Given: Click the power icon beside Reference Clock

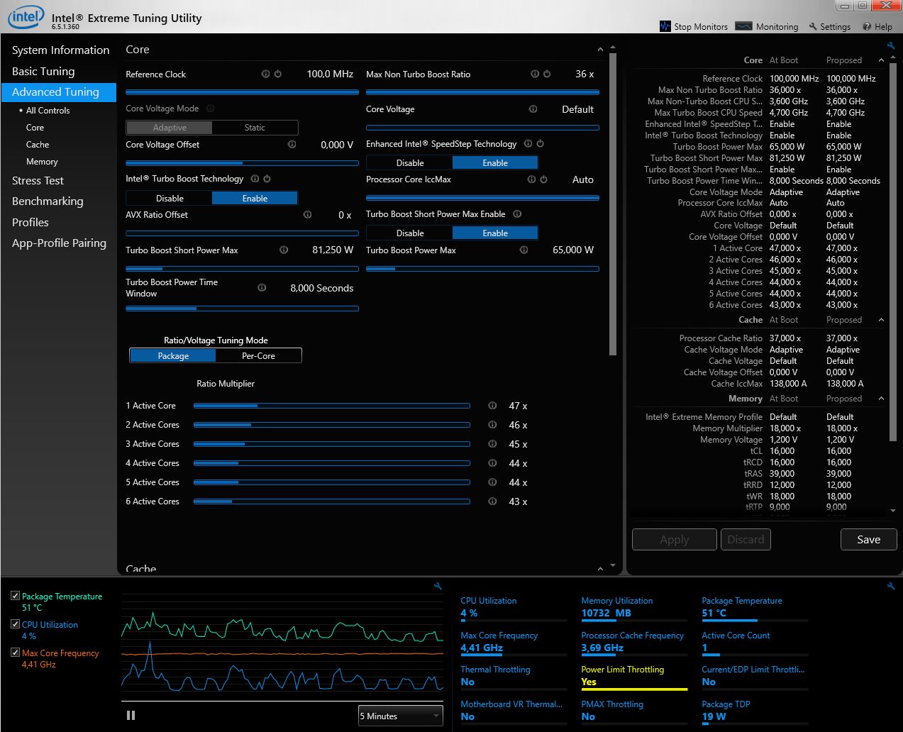Looking at the screenshot, I should point(277,74).
